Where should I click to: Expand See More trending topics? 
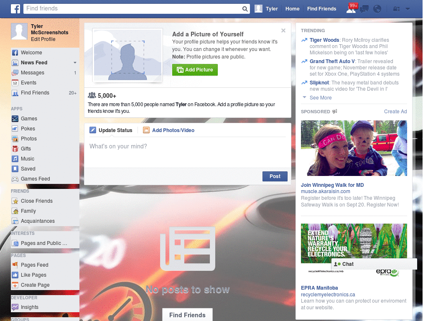(321, 98)
